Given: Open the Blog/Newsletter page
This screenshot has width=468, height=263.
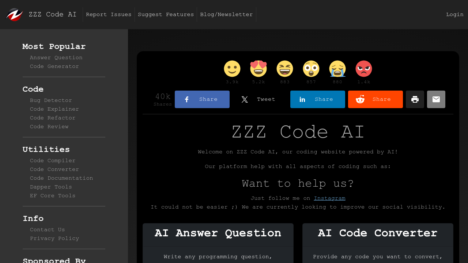Looking at the screenshot, I should [x=226, y=14].
